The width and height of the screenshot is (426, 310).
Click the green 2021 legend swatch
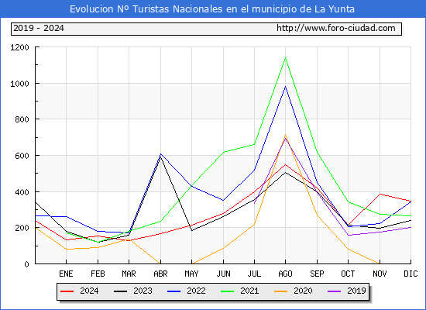pyautogui.click(x=228, y=291)
